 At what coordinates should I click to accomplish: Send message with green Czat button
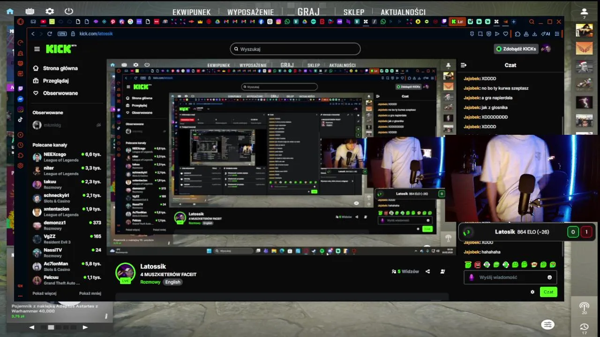[548, 292]
